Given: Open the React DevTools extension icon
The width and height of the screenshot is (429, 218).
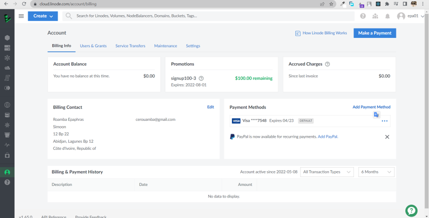Looking at the screenshot, I should 378,4.
